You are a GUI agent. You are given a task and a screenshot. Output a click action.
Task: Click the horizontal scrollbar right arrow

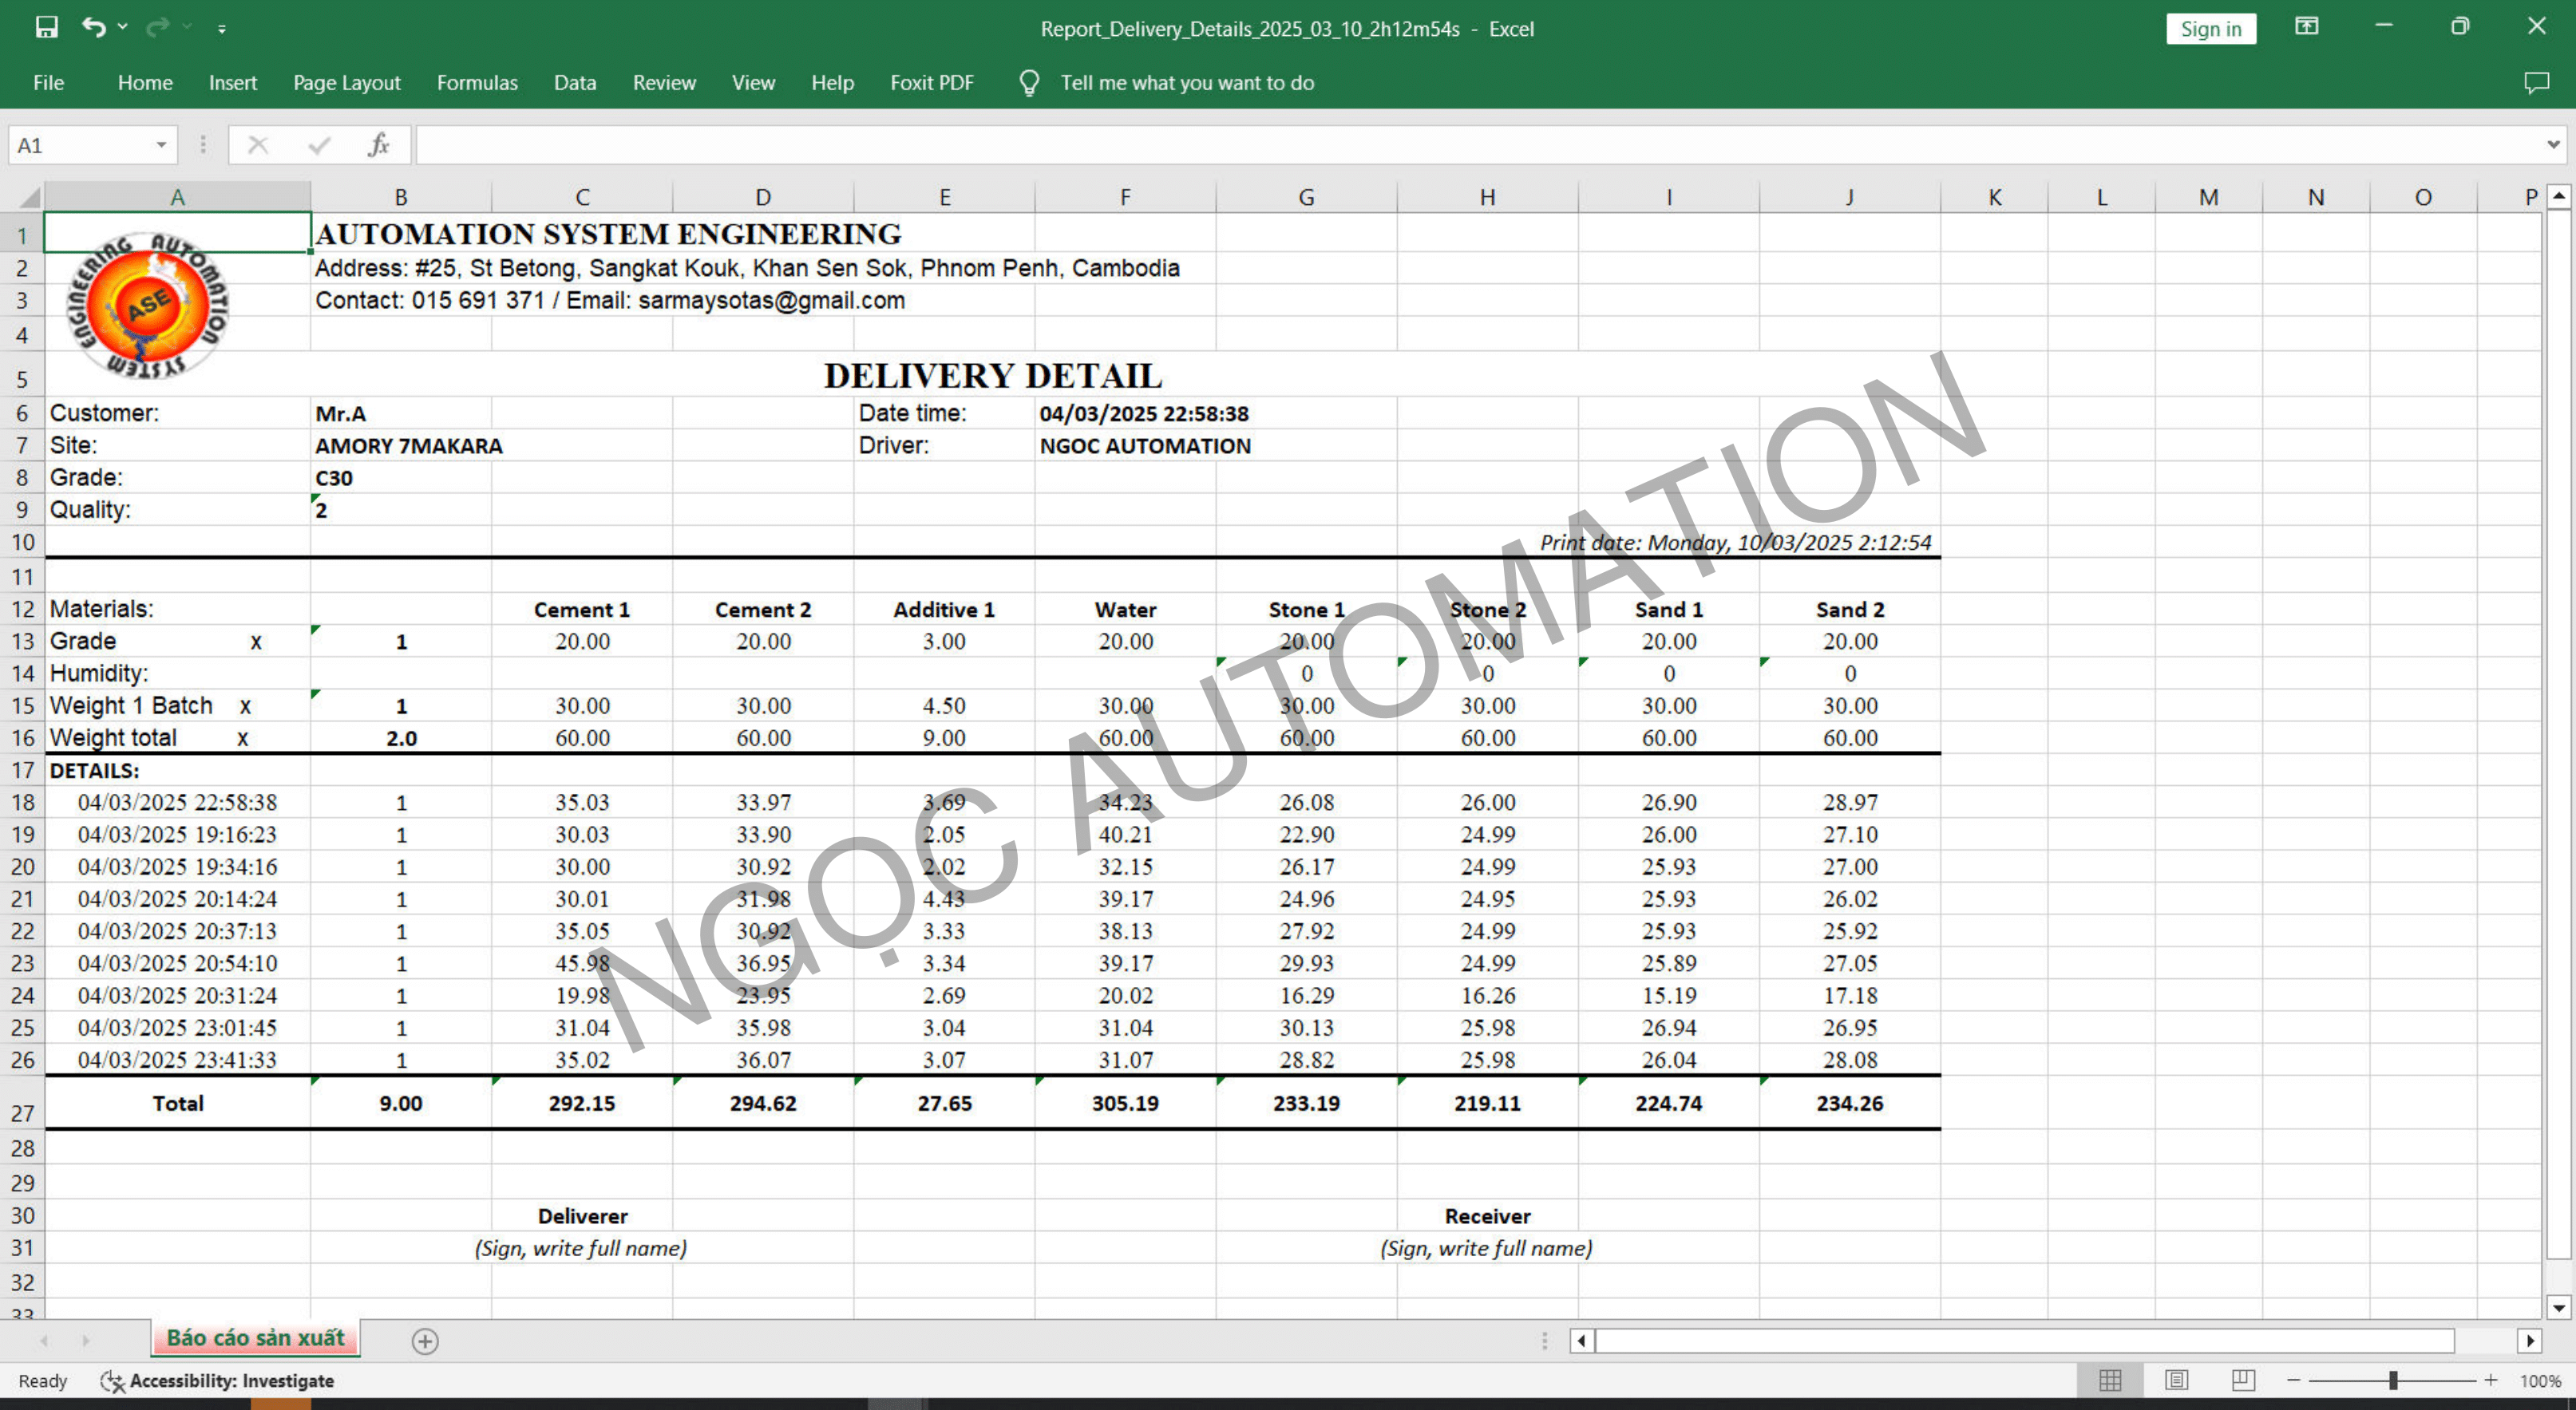[2530, 1341]
